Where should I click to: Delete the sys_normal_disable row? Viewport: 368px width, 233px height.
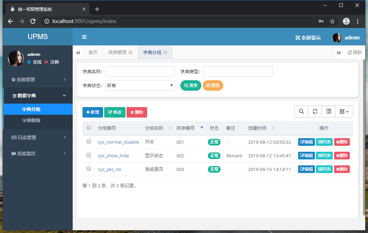tap(342, 142)
